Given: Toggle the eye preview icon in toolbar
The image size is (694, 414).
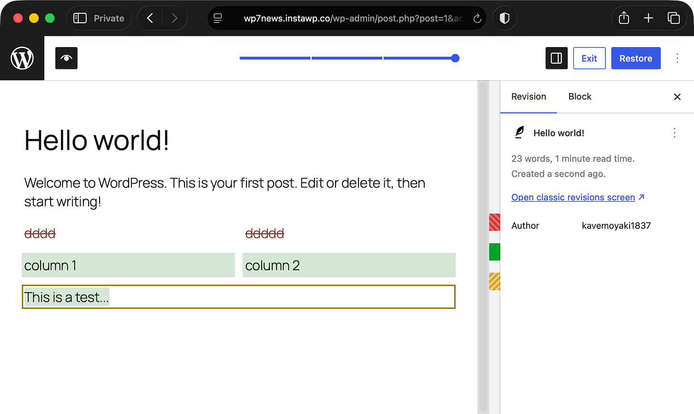Looking at the screenshot, I should click(x=66, y=58).
